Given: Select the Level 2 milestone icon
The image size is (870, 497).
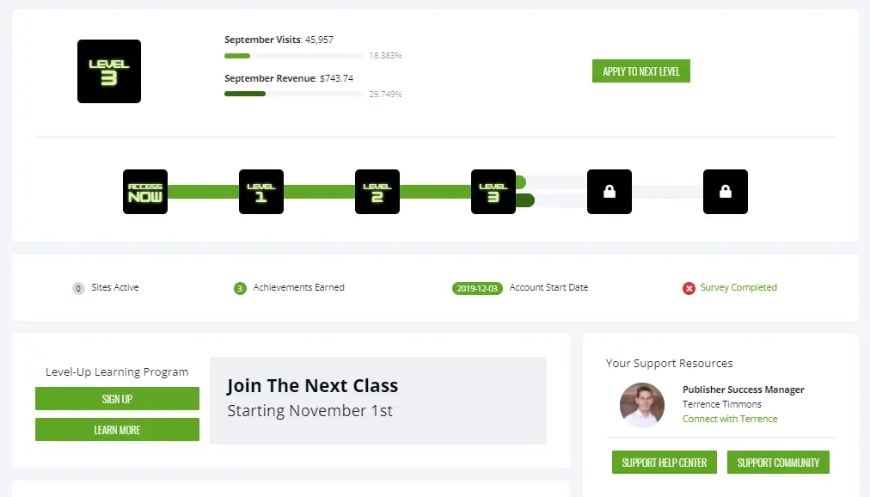Looking at the screenshot, I should 377,192.
